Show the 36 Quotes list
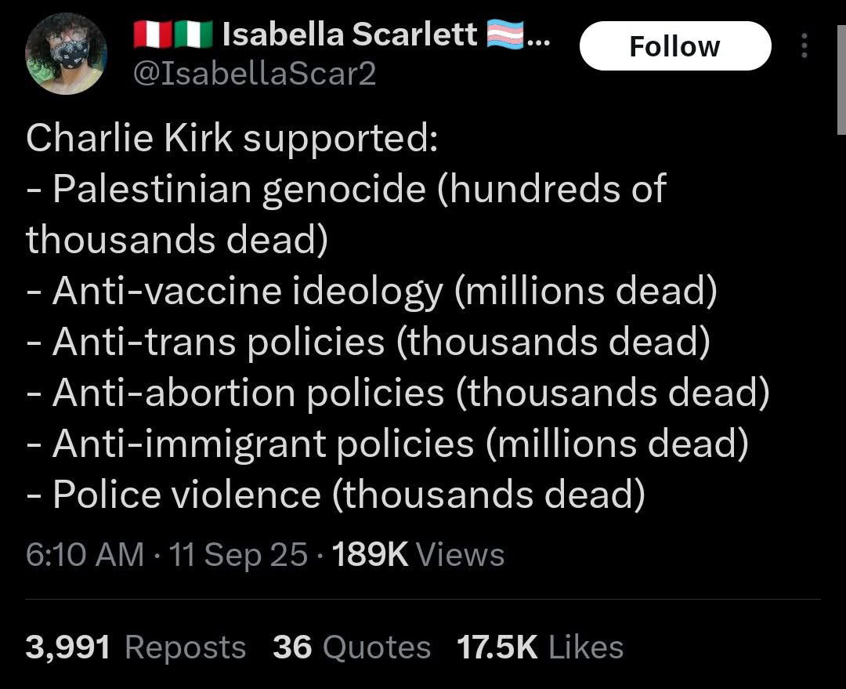The height and width of the screenshot is (689, 846). [x=352, y=647]
